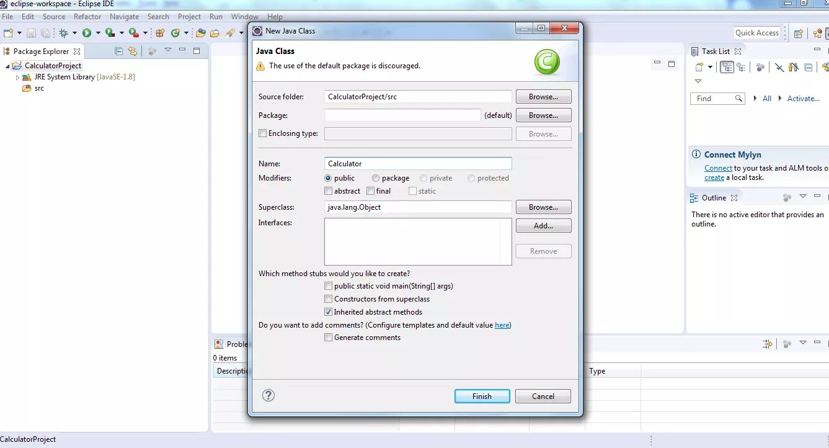Click the help question mark in the dialog
Image resolution: width=829 pixels, height=448 pixels.
coord(268,395)
